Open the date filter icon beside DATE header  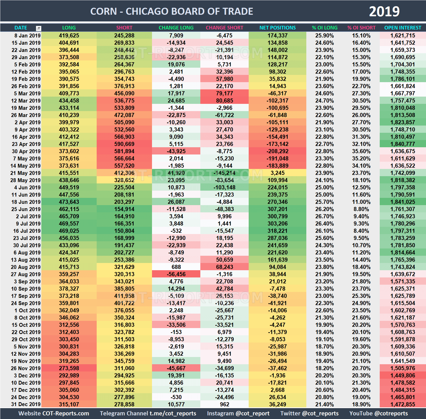(x=38, y=28)
